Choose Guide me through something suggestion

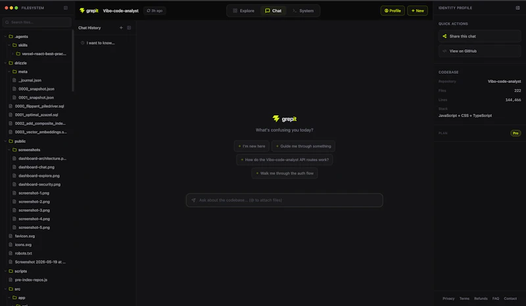(x=303, y=146)
